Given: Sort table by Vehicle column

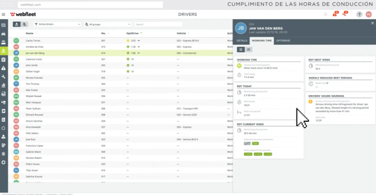Looking at the screenshot, I should [181, 33].
